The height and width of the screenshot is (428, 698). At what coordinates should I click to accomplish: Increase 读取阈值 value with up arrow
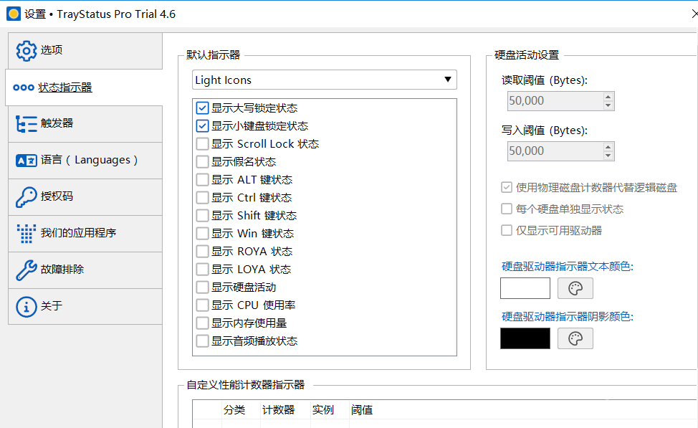coord(608,97)
